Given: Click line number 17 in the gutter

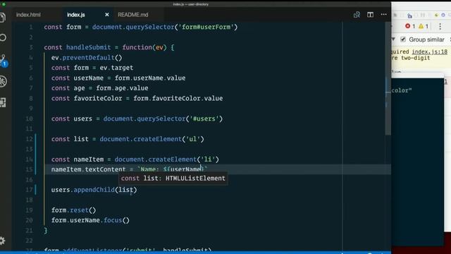Looking at the screenshot, I should pos(29,190).
